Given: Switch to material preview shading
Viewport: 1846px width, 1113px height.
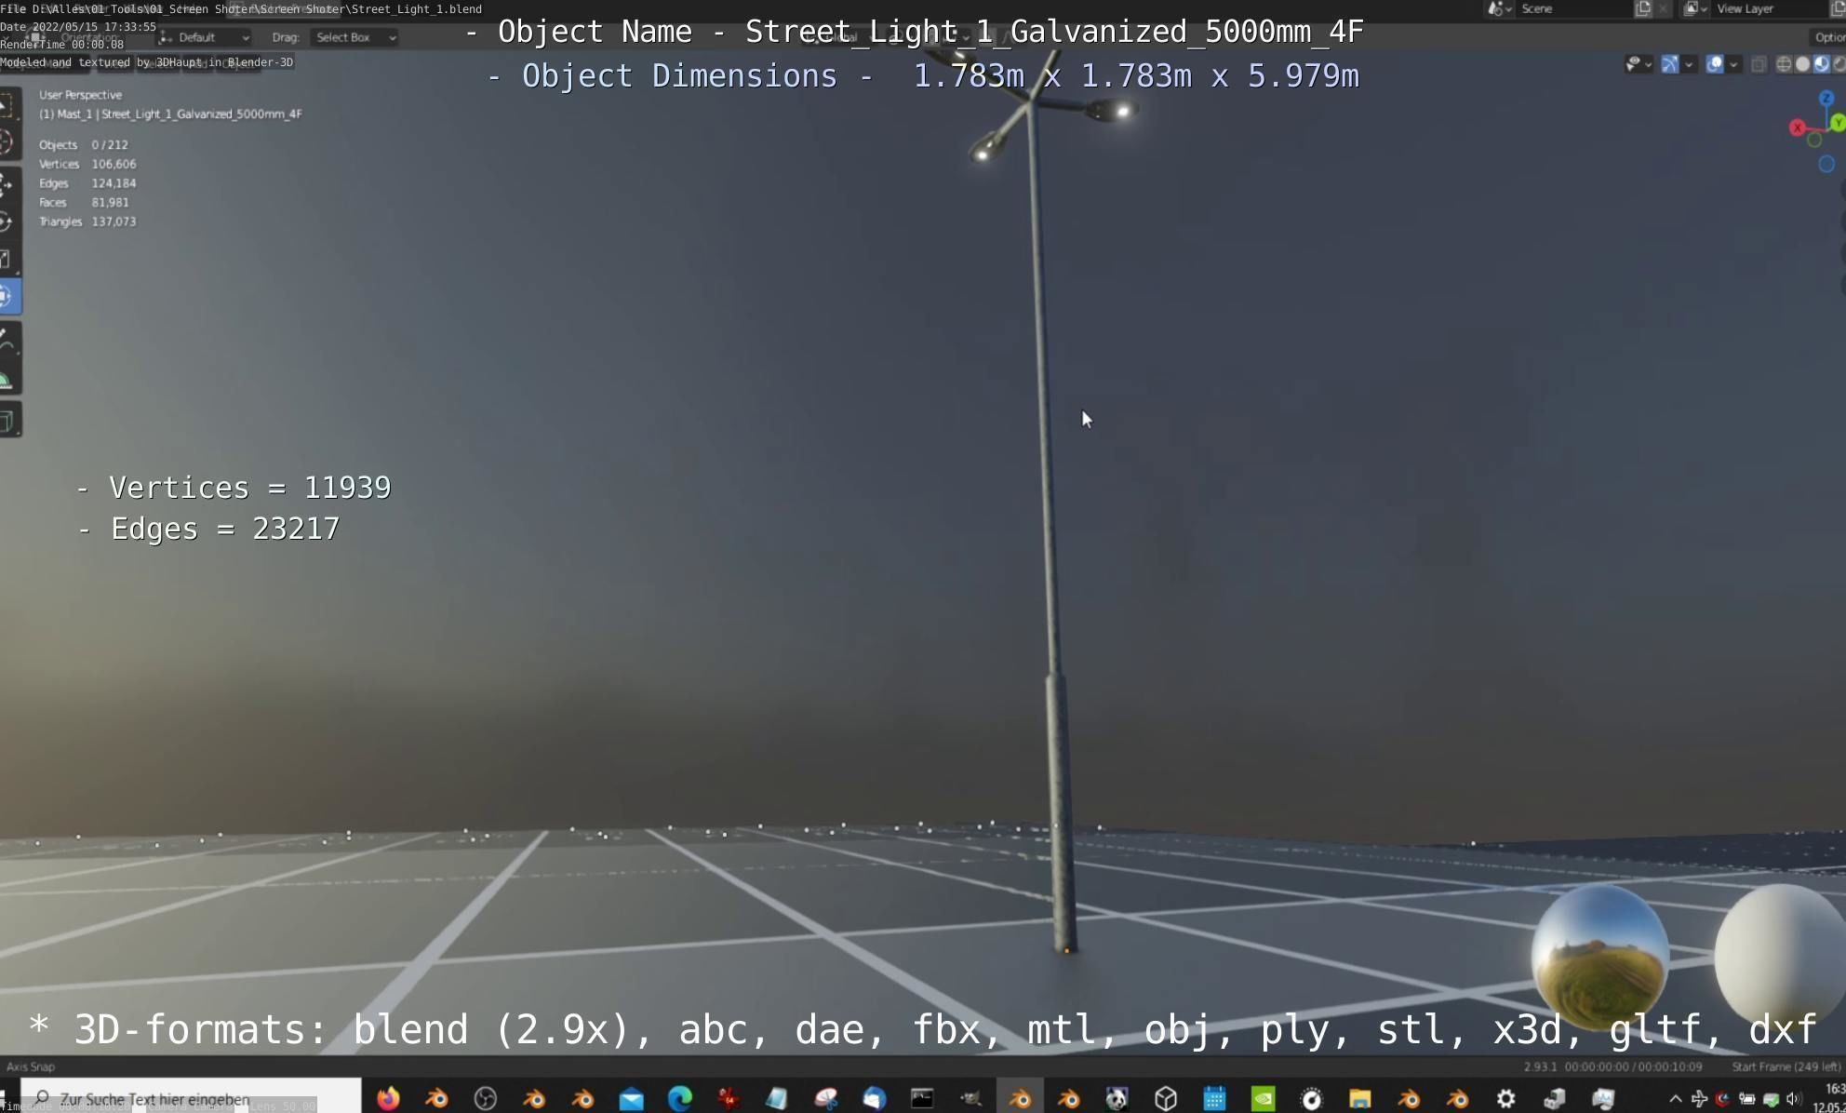Looking at the screenshot, I should (1821, 64).
